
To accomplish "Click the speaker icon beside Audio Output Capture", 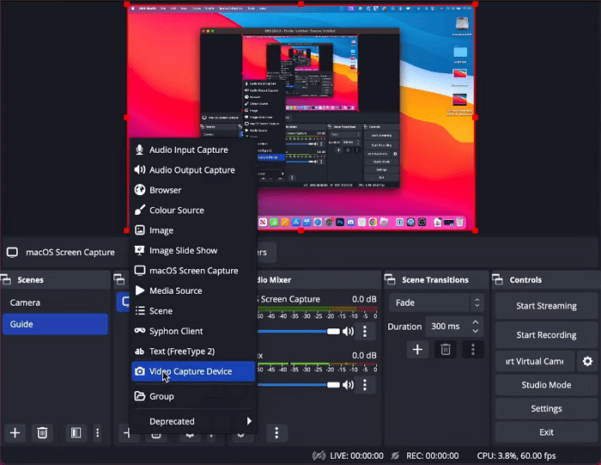I will pyautogui.click(x=139, y=170).
